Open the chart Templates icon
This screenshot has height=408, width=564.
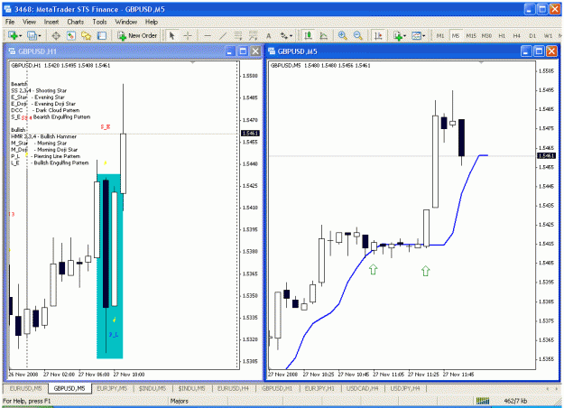[417, 35]
